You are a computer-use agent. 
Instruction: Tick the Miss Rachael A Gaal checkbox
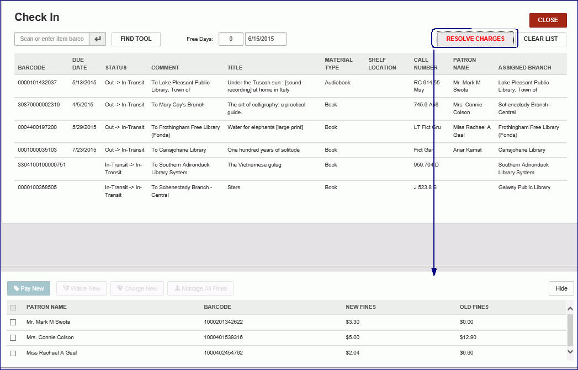tap(13, 353)
